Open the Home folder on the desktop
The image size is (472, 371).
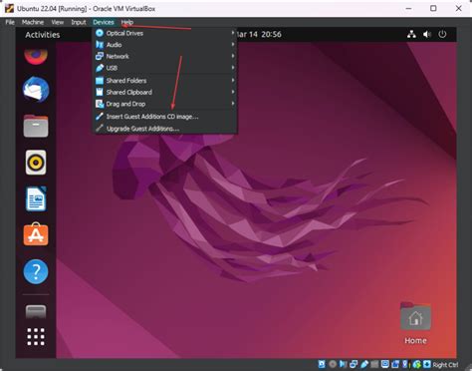tap(415, 322)
